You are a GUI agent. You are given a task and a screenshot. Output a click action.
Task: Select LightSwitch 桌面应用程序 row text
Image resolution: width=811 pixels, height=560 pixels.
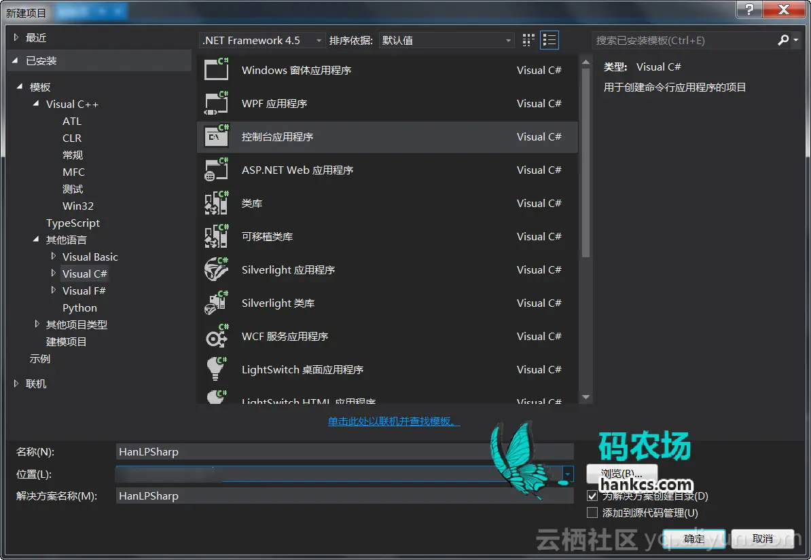pos(302,369)
